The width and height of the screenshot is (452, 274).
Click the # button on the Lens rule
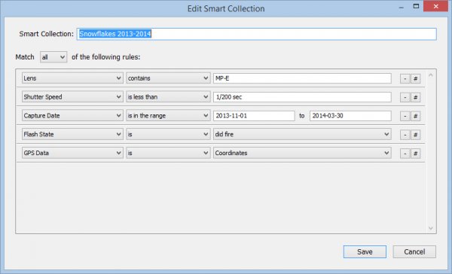coord(415,78)
